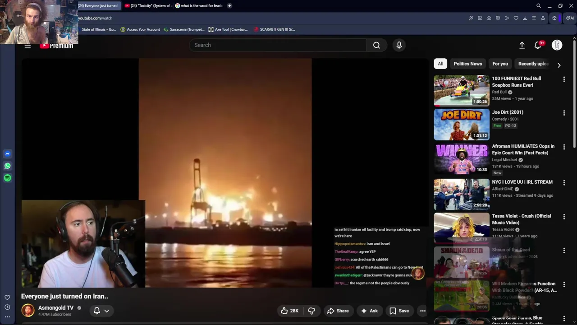Image resolution: width=577 pixels, height=325 pixels.
Task: Open ad blocker shield icon
Action: coord(498,18)
